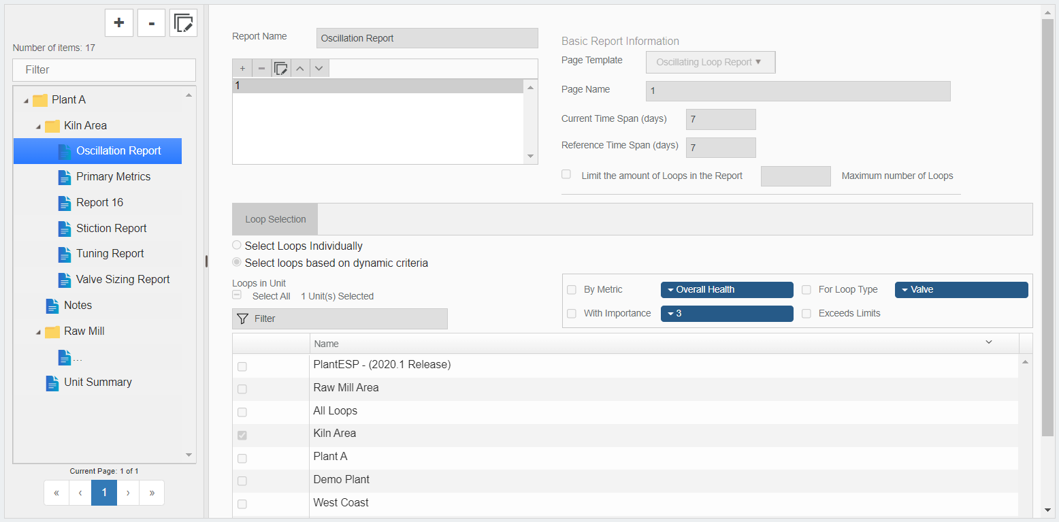Add a new report with the plus button
The width and height of the screenshot is (1059, 522).
point(119,22)
